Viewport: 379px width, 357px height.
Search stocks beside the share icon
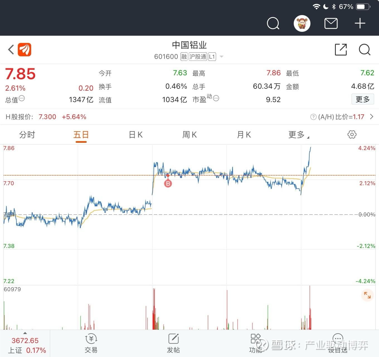pos(365,50)
